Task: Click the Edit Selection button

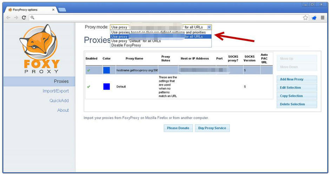Action: (297, 87)
